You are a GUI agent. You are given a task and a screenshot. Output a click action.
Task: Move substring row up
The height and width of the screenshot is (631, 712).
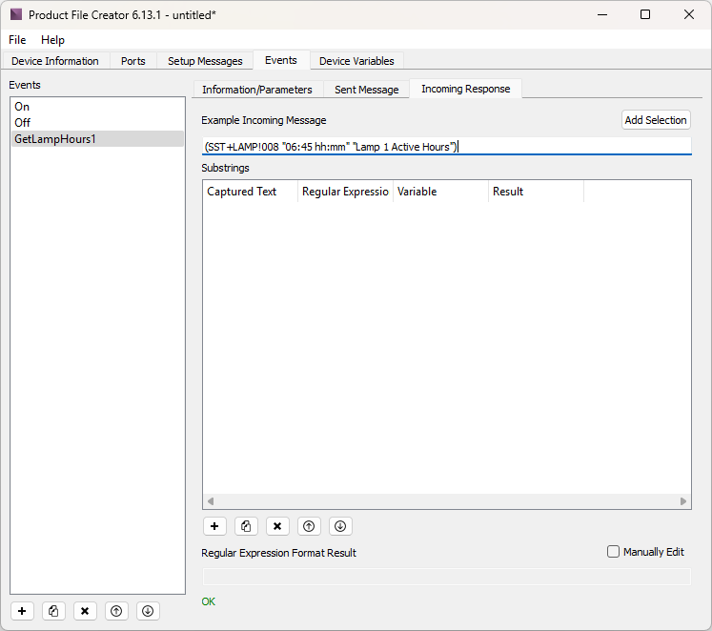309,526
